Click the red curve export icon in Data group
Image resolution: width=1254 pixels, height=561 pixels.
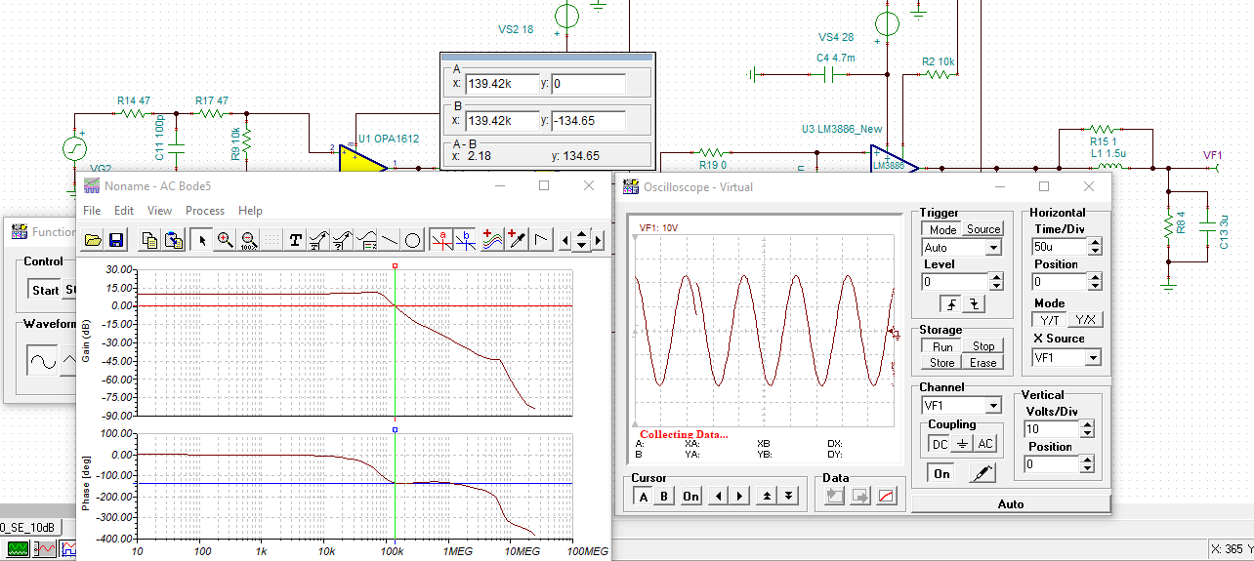(x=887, y=496)
